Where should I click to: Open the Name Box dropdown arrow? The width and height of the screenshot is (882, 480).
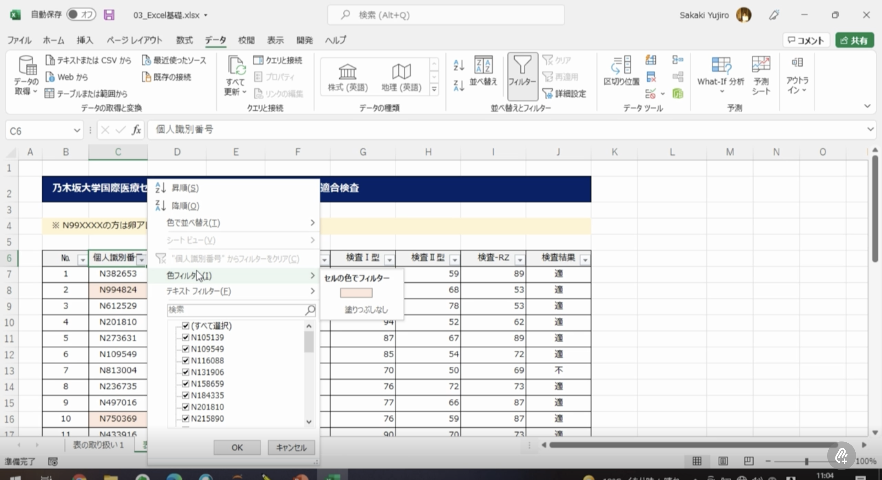(x=77, y=130)
